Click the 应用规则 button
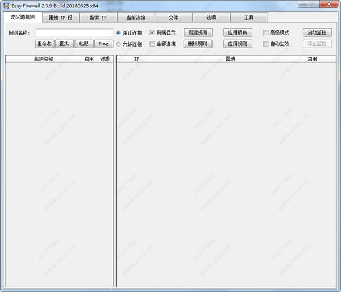This screenshot has height=292, width=341. pyautogui.click(x=238, y=44)
